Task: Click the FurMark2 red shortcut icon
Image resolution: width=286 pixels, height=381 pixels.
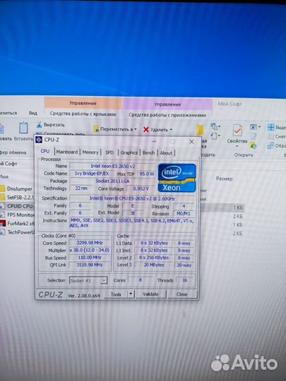Action: point(2,223)
